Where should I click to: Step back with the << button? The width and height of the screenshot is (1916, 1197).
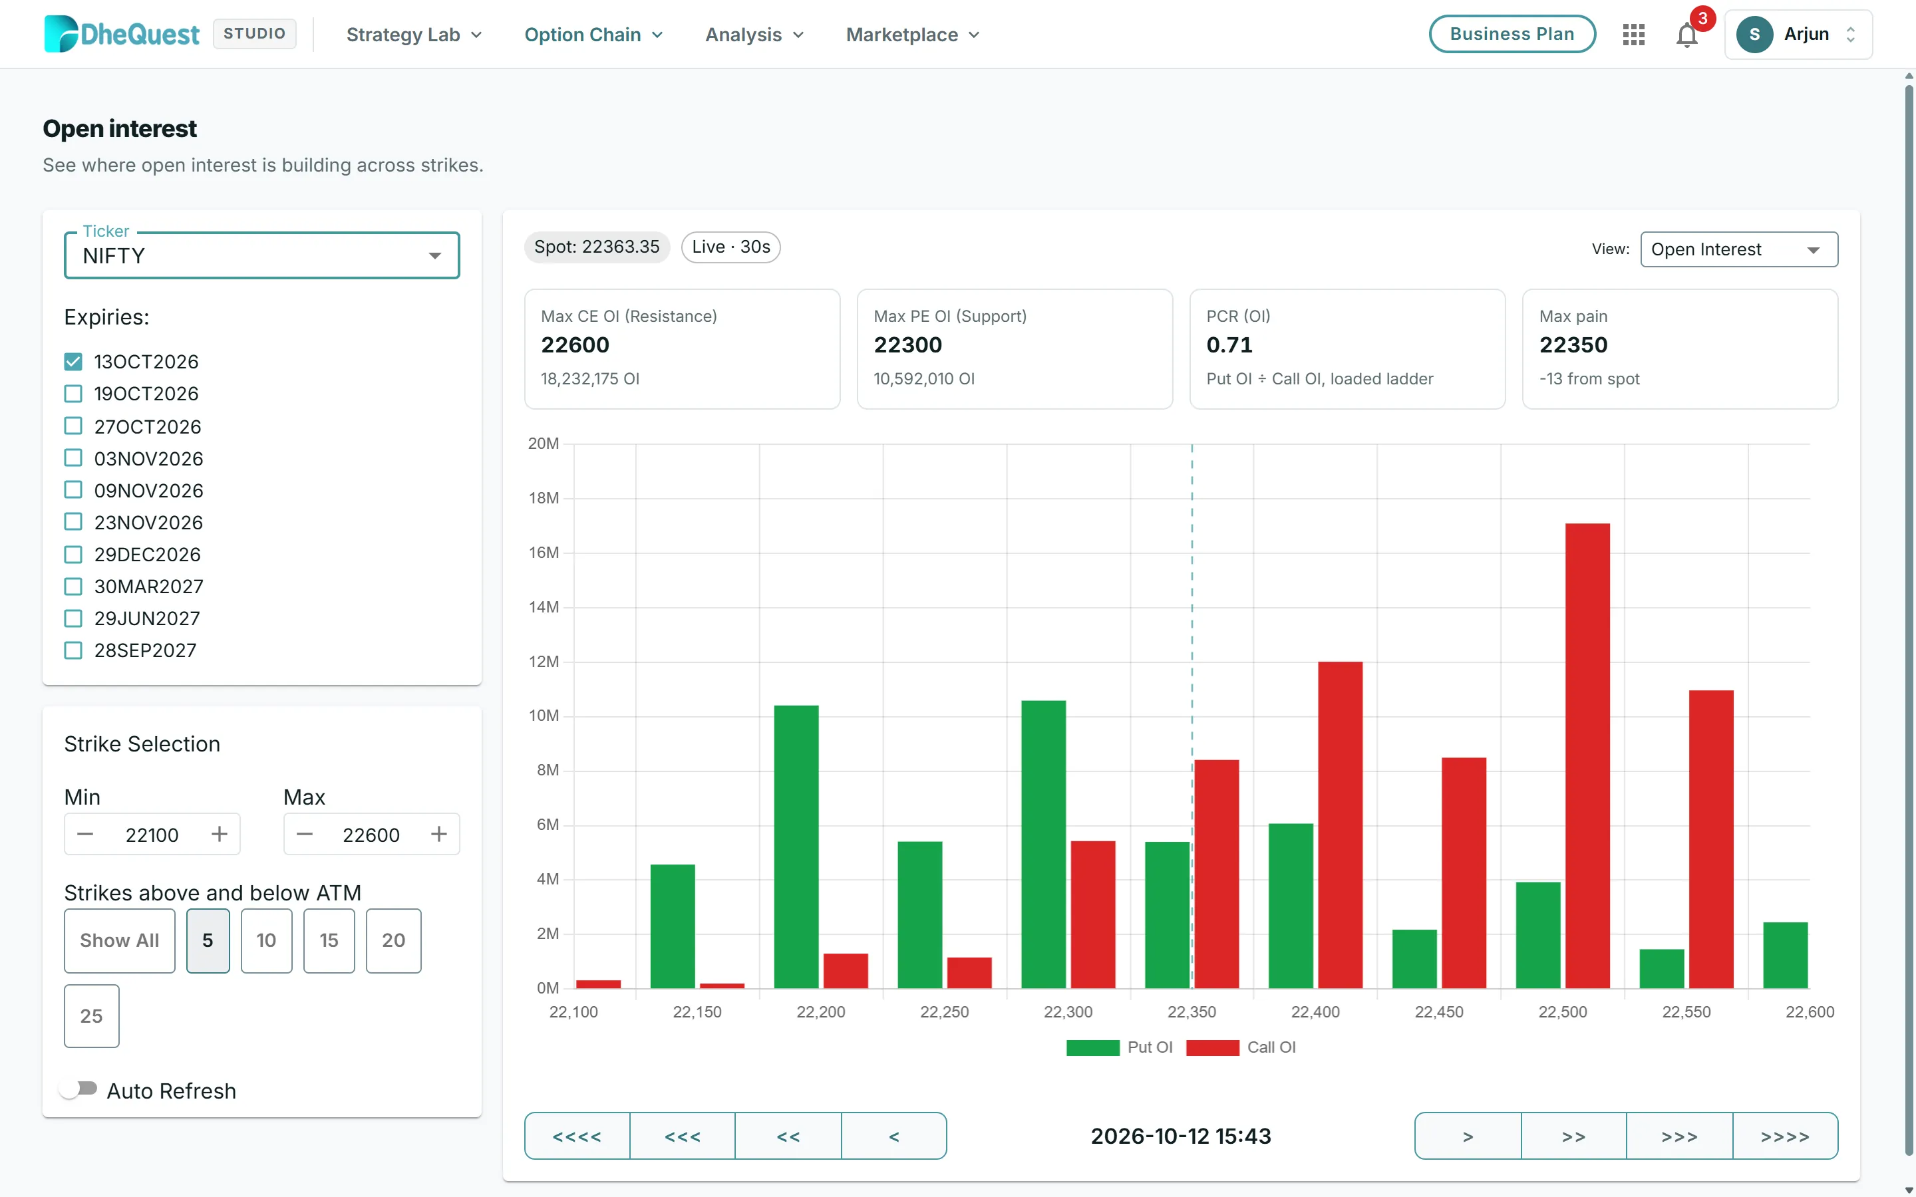click(788, 1136)
